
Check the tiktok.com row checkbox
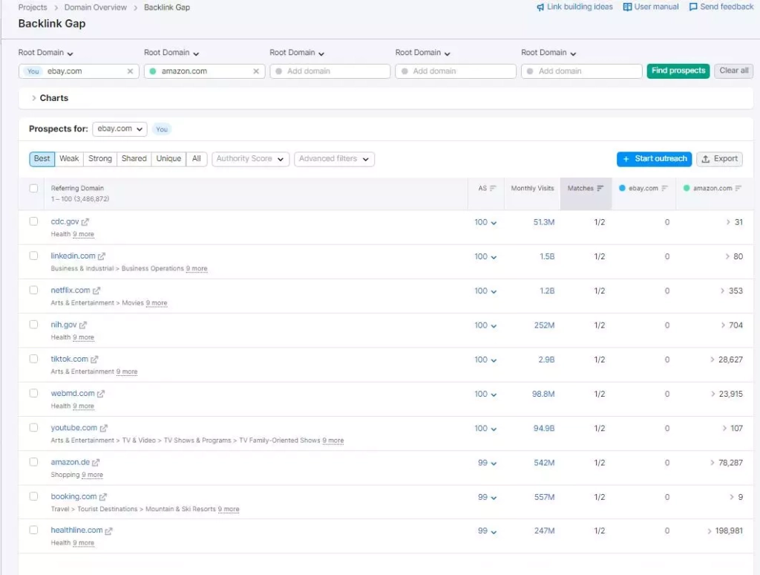[33, 359]
